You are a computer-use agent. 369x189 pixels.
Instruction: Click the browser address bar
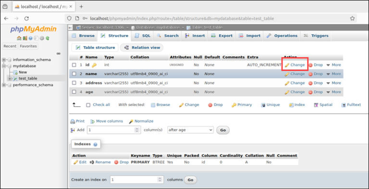point(210,18)
